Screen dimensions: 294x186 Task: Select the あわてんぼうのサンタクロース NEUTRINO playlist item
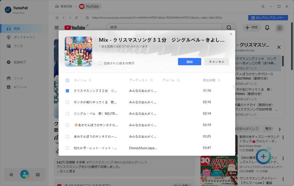coord(258,79)
